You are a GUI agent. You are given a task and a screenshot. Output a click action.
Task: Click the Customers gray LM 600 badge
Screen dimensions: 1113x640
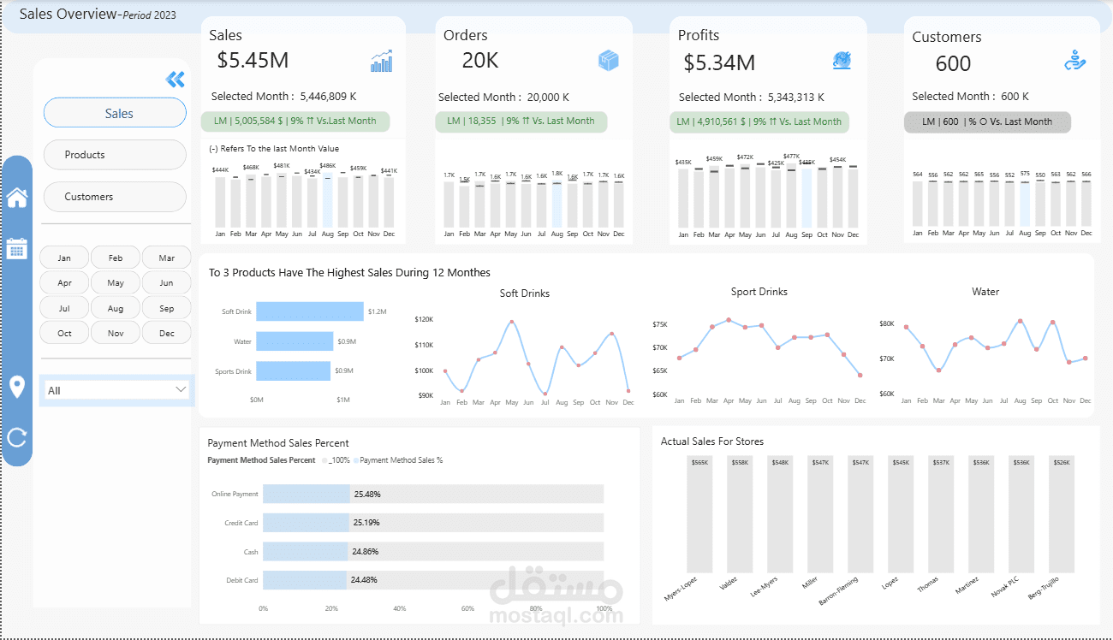[x=987, y=121]
